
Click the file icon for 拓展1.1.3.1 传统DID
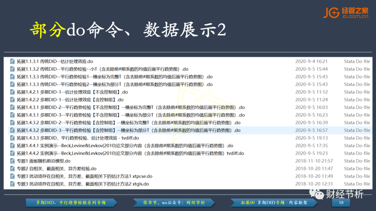[13, 61]
